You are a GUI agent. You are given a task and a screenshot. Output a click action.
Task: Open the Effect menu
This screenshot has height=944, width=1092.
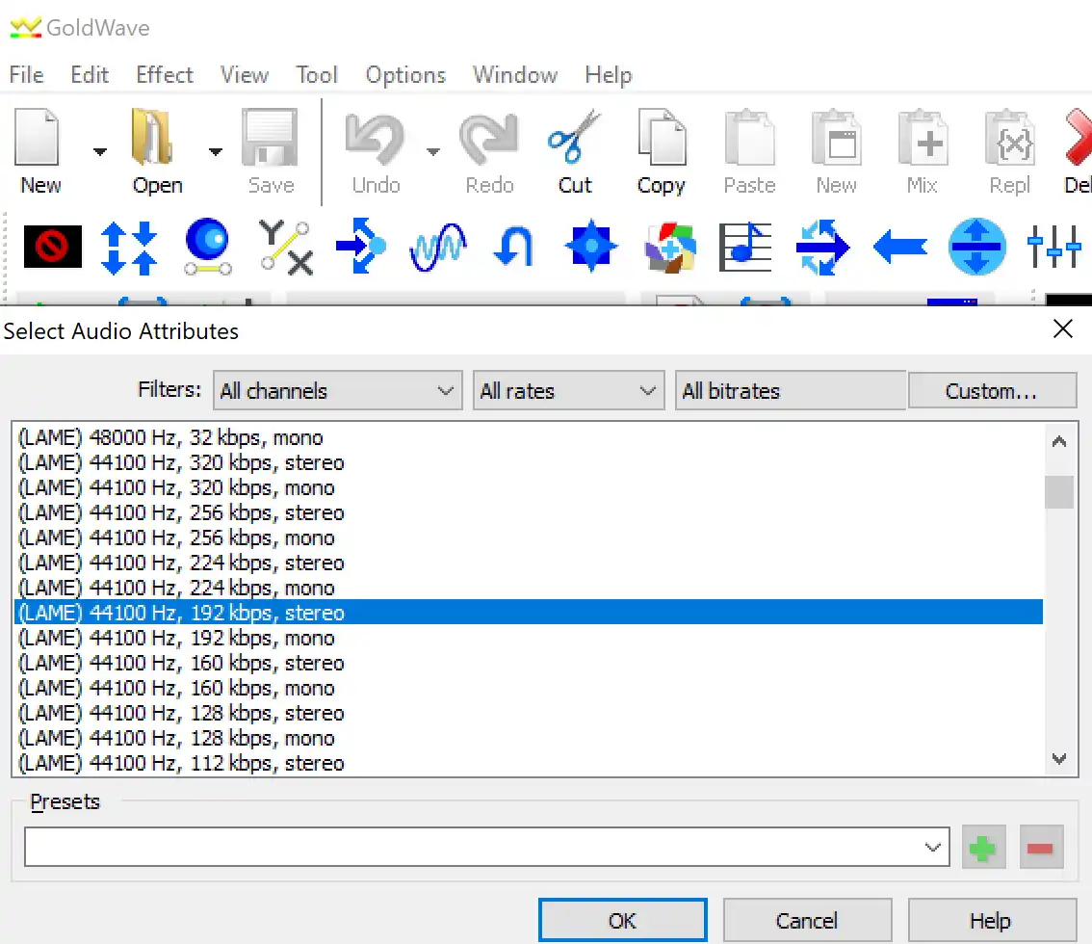click(165, 75)
